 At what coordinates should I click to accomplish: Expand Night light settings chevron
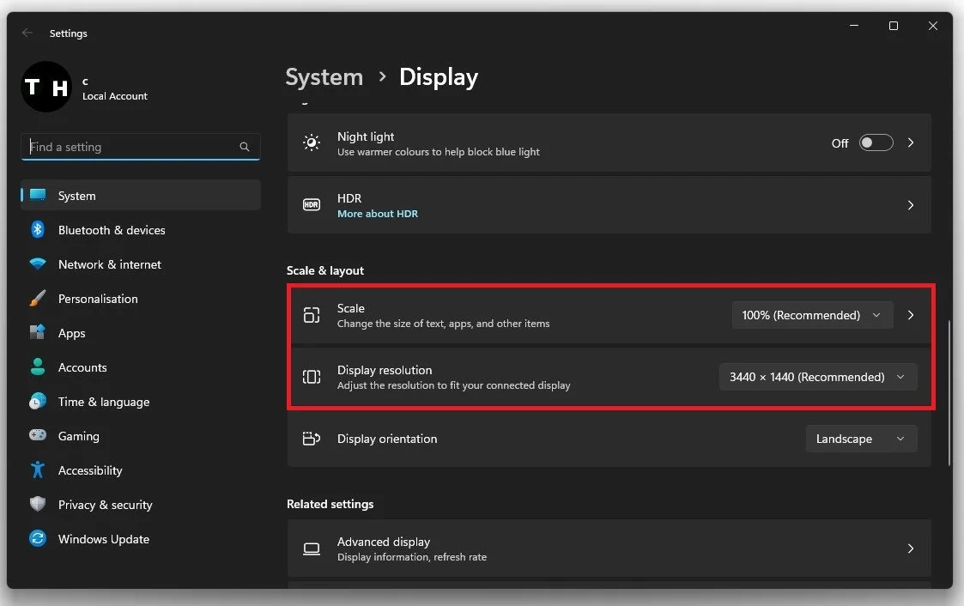911,142
